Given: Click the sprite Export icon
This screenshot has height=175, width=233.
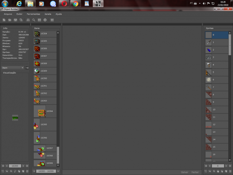Looking at the screenshot, I should pos(214,171).
